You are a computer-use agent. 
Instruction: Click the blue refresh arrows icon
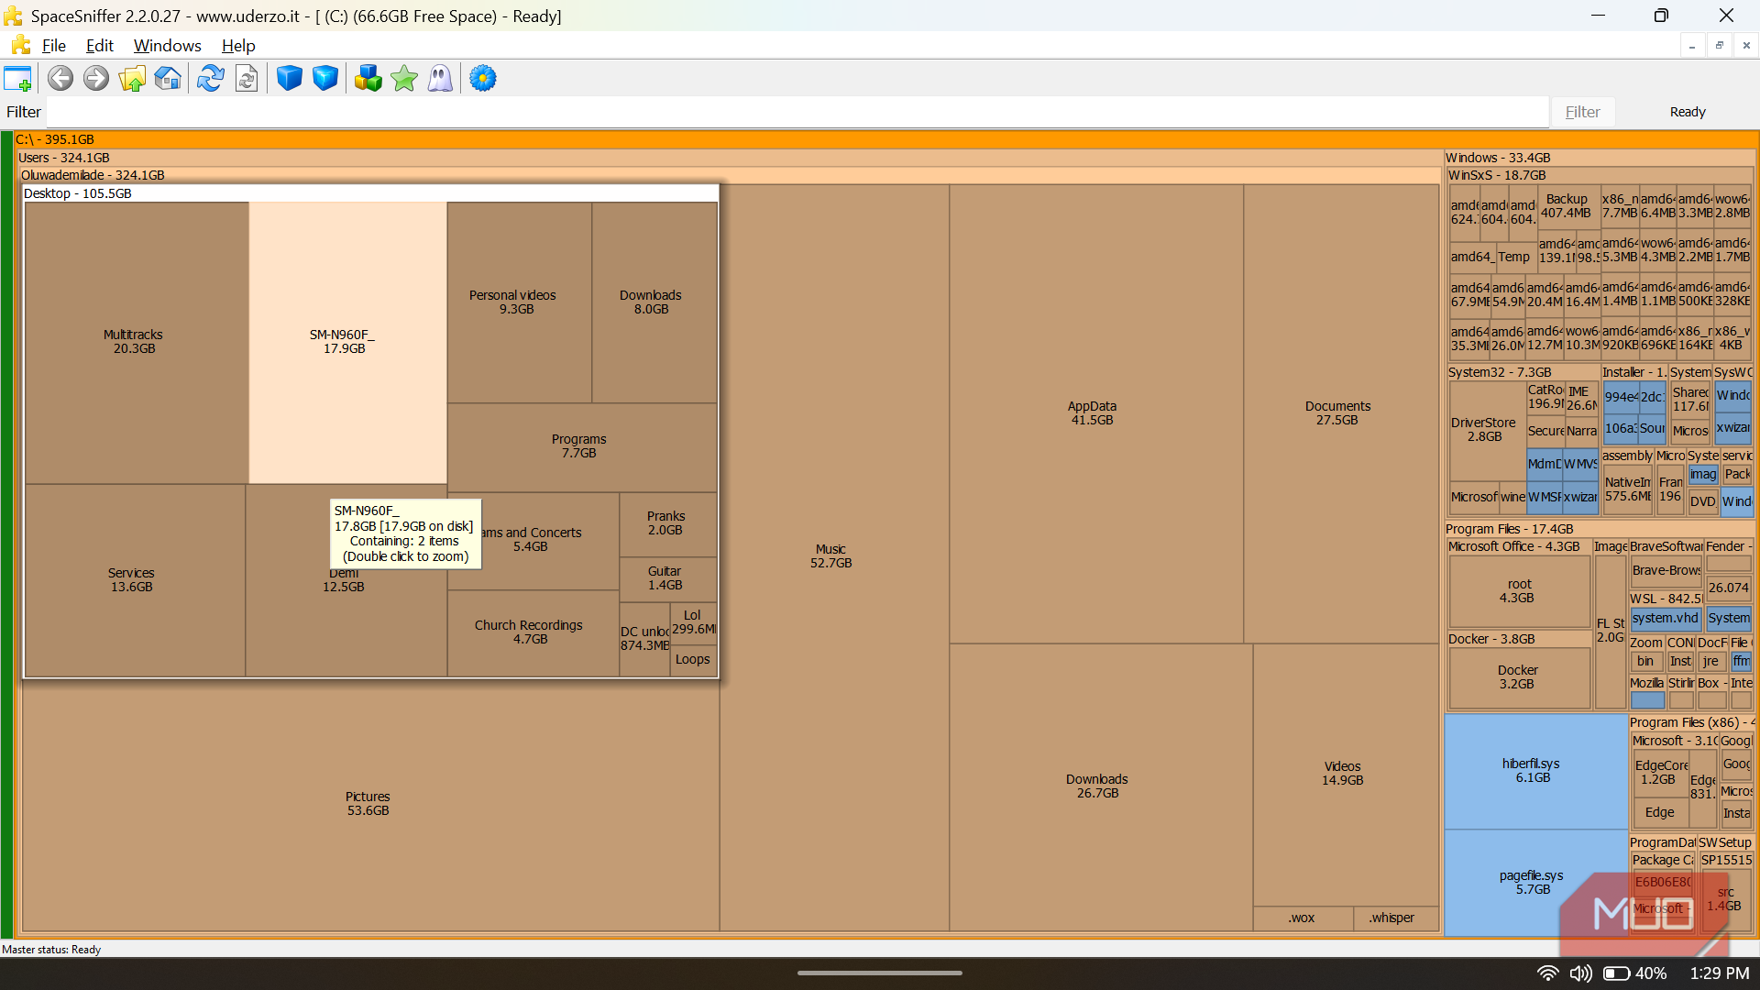tap(211, 79)
